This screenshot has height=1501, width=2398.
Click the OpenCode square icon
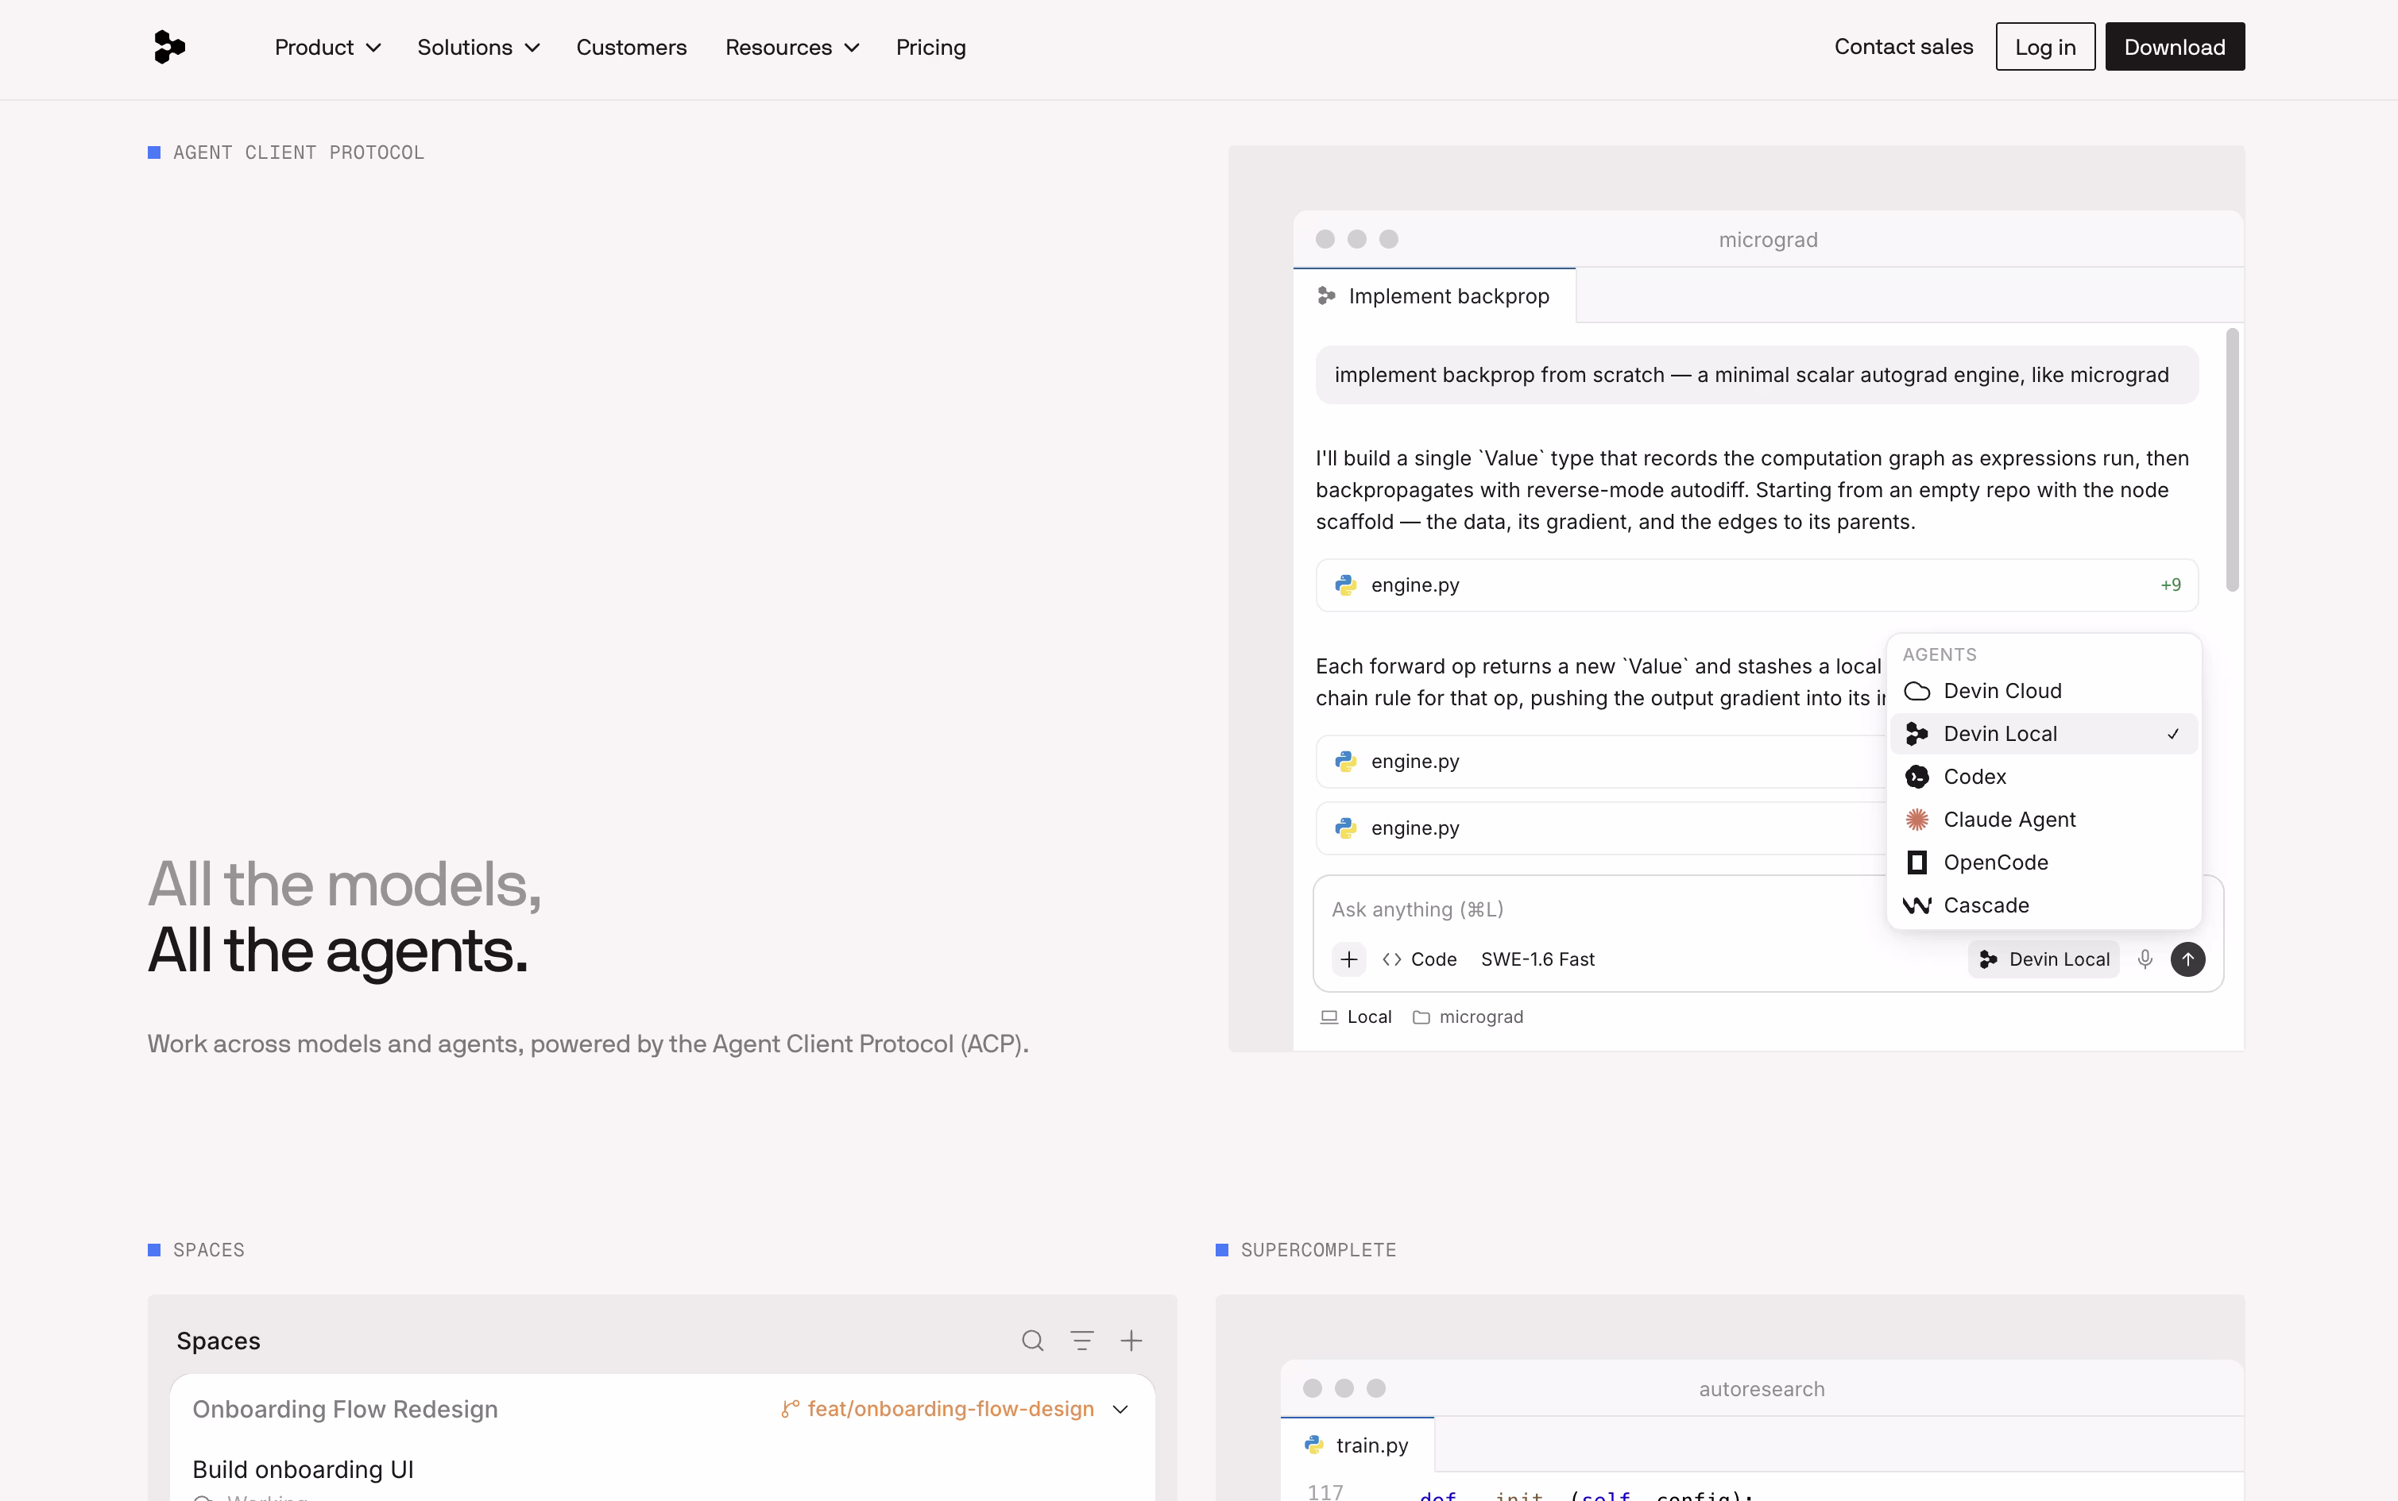1916,862
